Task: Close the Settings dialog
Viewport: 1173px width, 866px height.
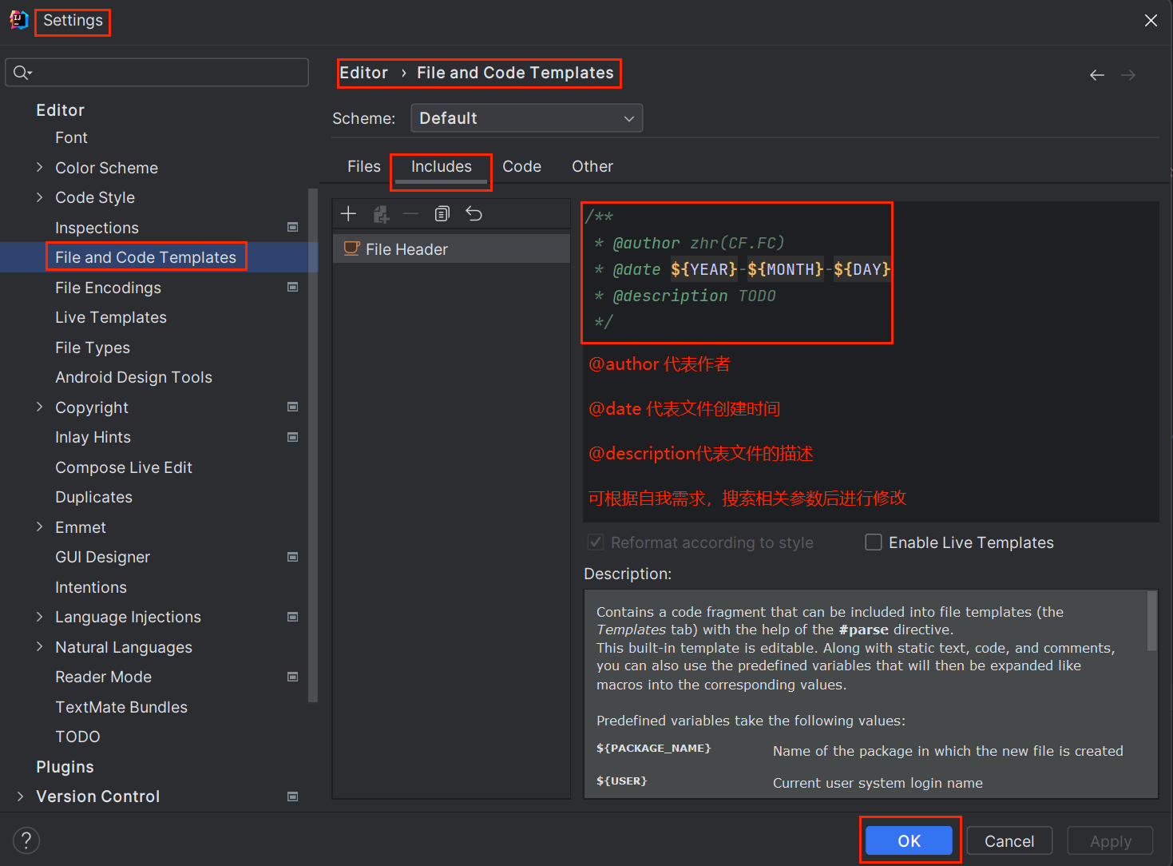Action: [x=1151, y=21]
